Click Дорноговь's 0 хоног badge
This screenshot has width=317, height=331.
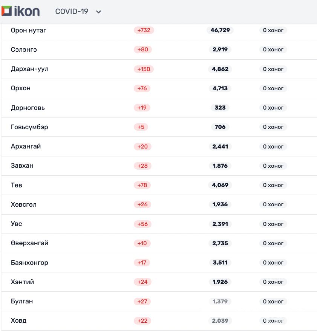273,108
